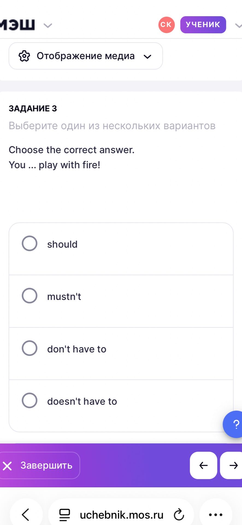Click the gear icon in media display
The image size is (242, 525).
(24, 56)
